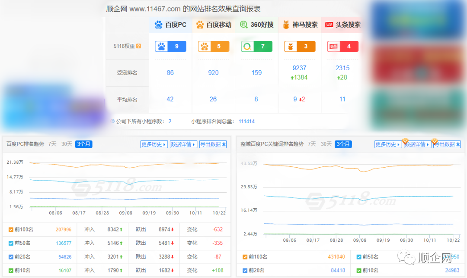
Task: Click the VIP badge on 整域 panel's 数据详情
Action: 405,141
